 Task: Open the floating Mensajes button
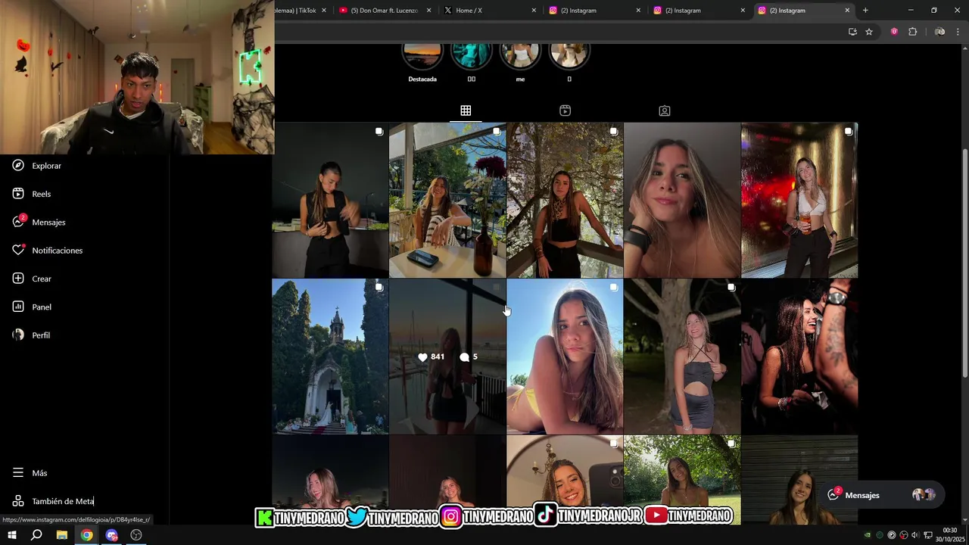[882, 495]
